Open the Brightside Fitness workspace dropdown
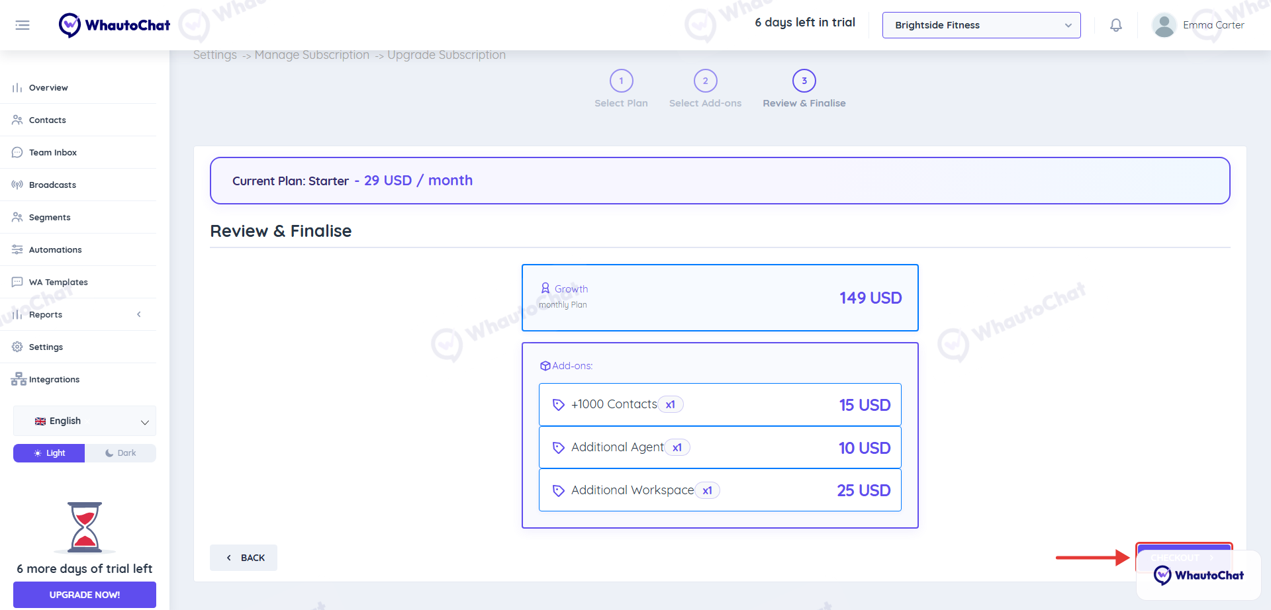This screenshot has width=1271, height=610. click(x=981, y=25)
